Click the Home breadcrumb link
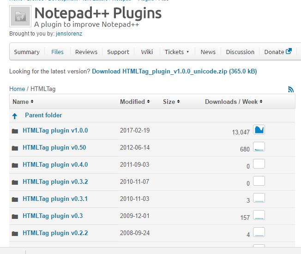Viewport: 301px width, 254px height. (x=17, y=89)
